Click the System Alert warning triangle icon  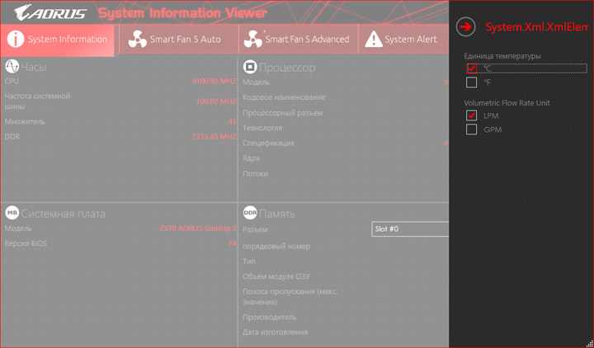[x=374, y=39]
